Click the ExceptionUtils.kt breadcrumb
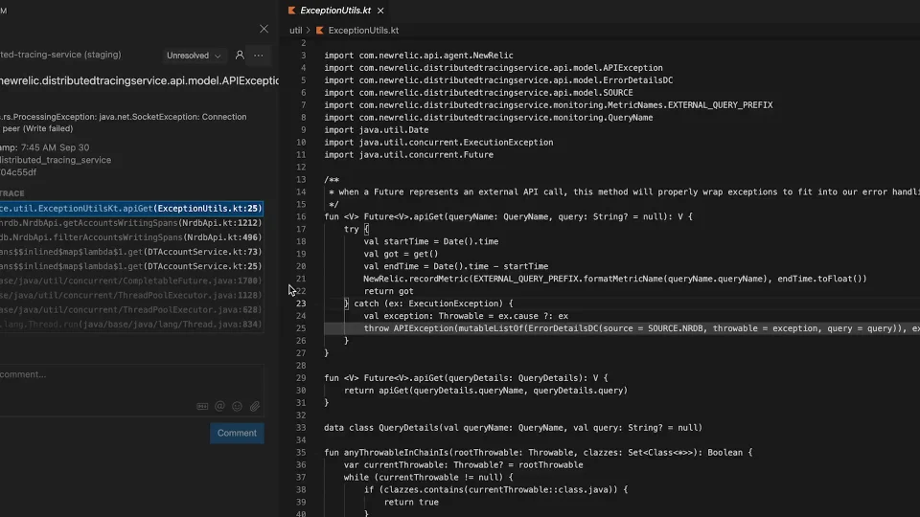920x517 pixels. coord(363,31)
